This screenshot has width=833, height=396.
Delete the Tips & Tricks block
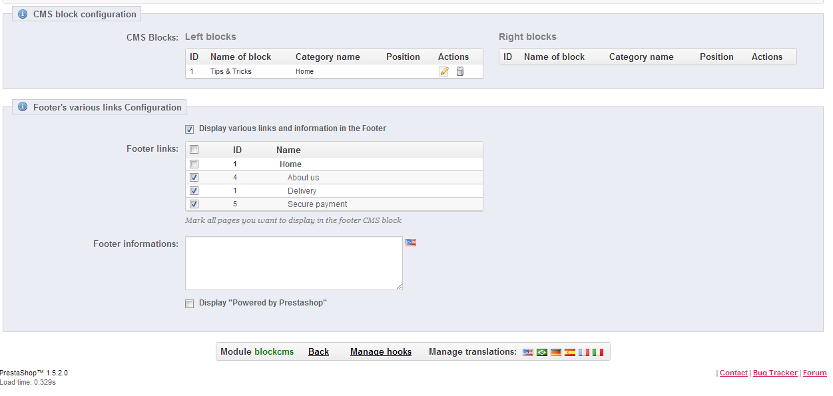tap(460, 71)
